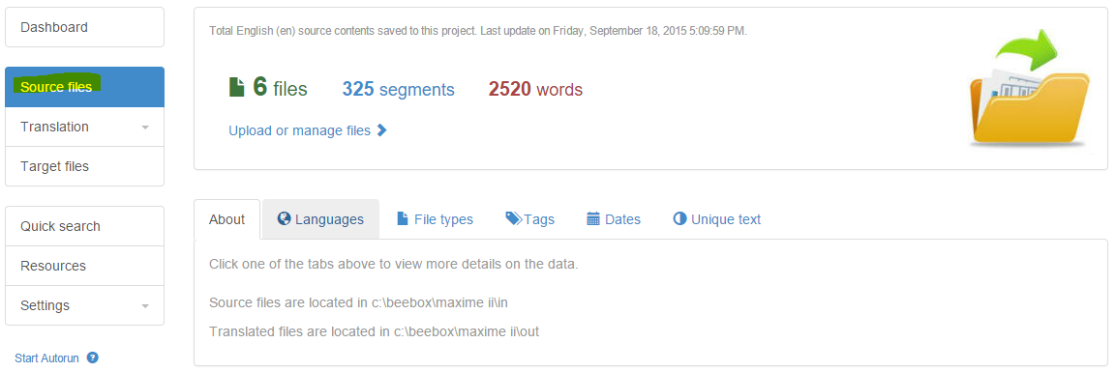Click the large folder with green arrow icon
The image size is (1116, 372).
pos(1029,88)
